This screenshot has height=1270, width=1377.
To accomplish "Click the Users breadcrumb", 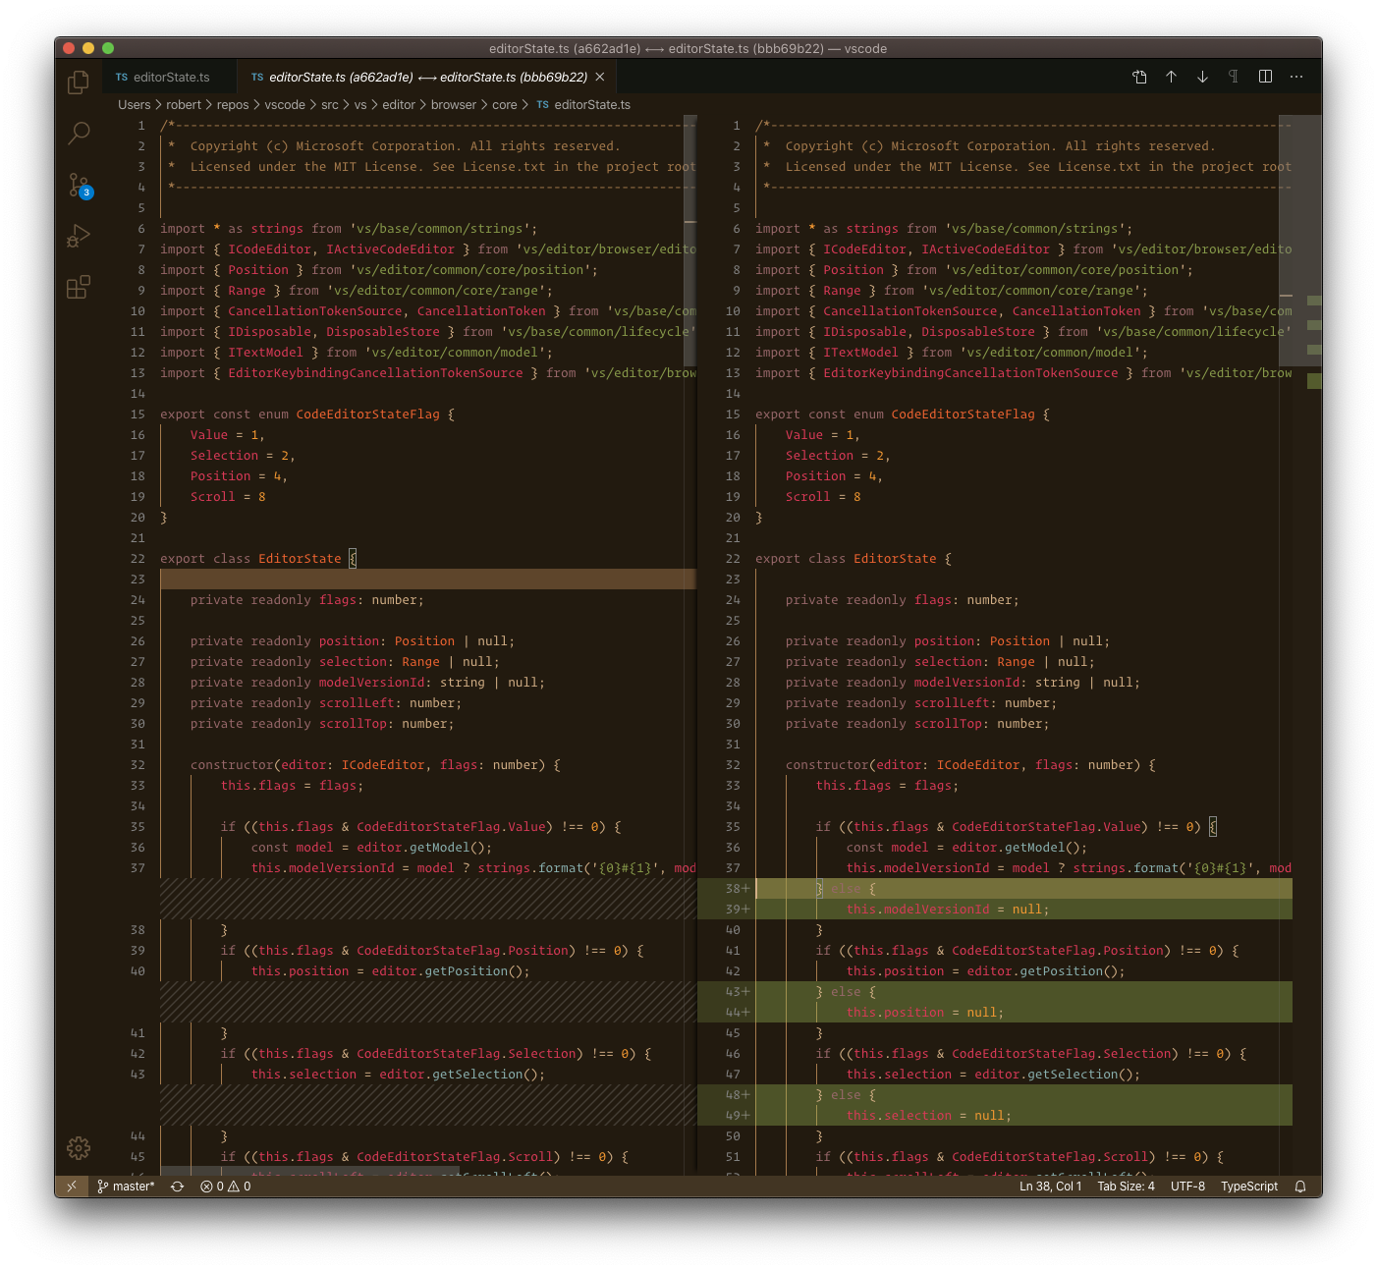I will pyautogui.click(x=135, y=104).
